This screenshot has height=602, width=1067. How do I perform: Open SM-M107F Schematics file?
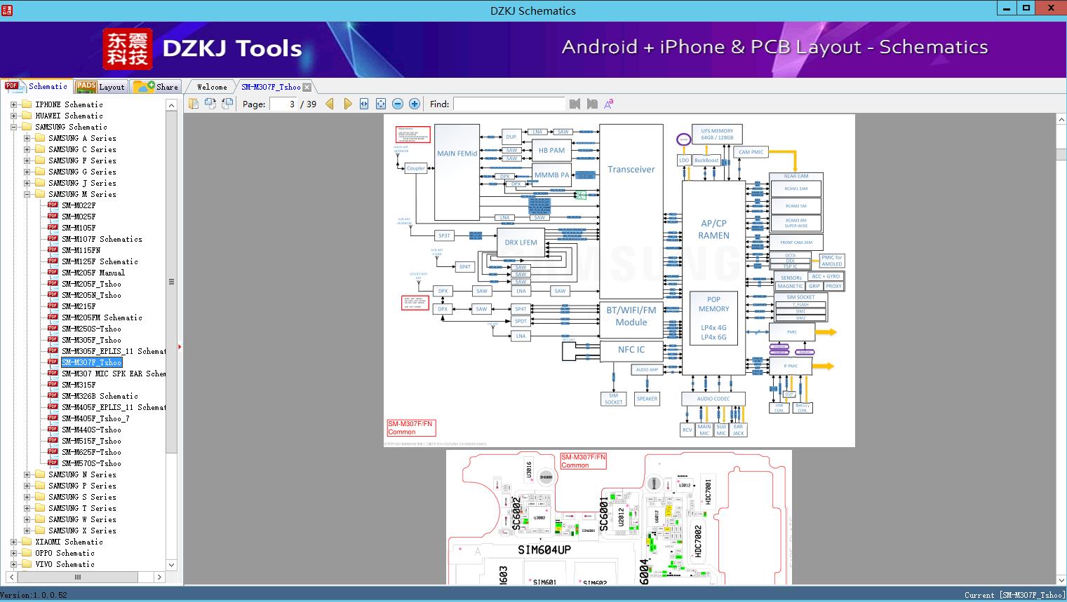coord(102,239)
